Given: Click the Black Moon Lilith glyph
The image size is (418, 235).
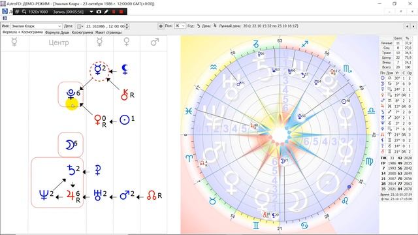Looking at the screenshot, I should [x=125, y=69].
